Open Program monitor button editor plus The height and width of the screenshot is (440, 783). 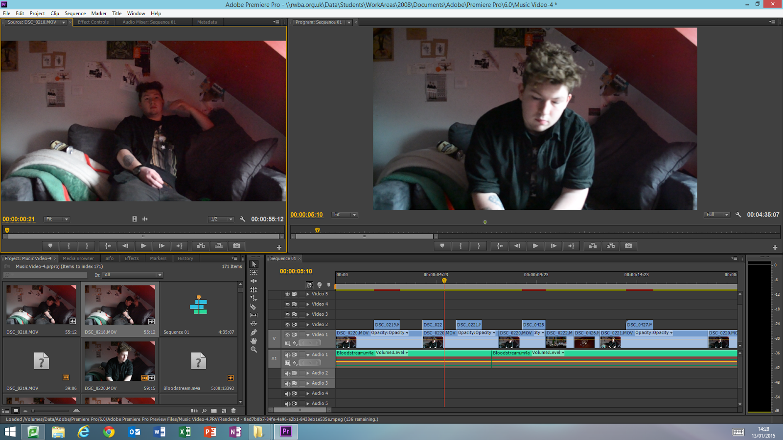pos(775,247)
